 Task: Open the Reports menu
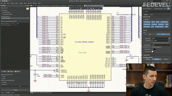point(30,3)
